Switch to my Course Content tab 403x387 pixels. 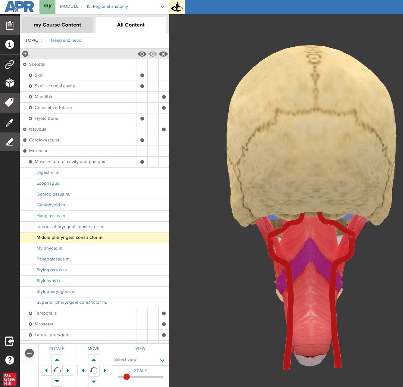pyautogui.click(x=57, y=25)
